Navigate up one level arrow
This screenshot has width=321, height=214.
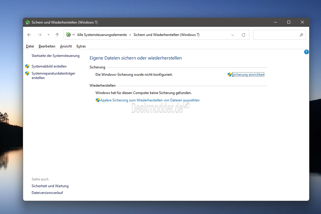57,35
